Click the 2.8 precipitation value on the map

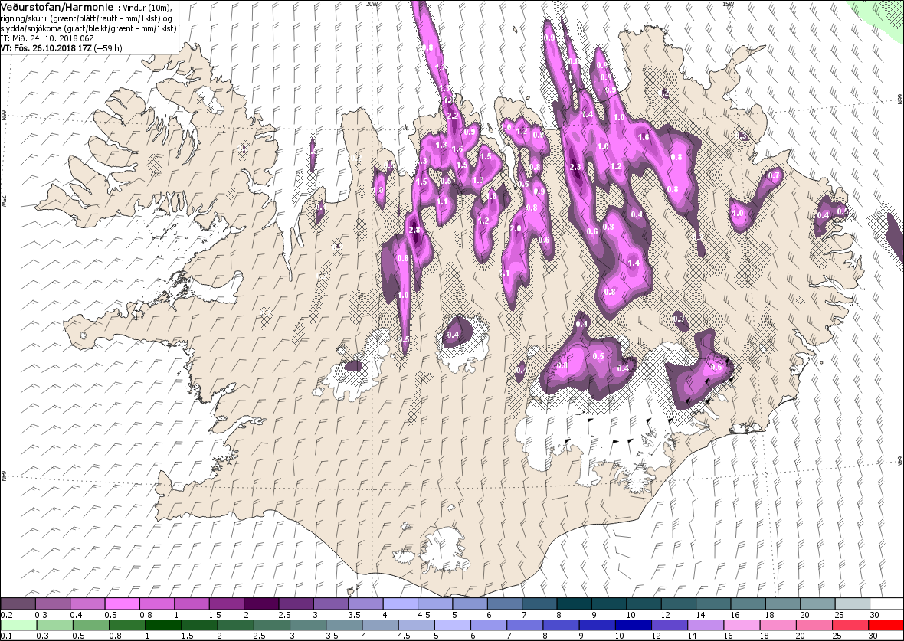tap(414, 230)
